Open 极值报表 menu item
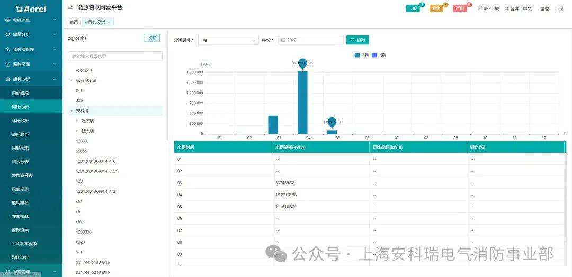 point(31,189)
